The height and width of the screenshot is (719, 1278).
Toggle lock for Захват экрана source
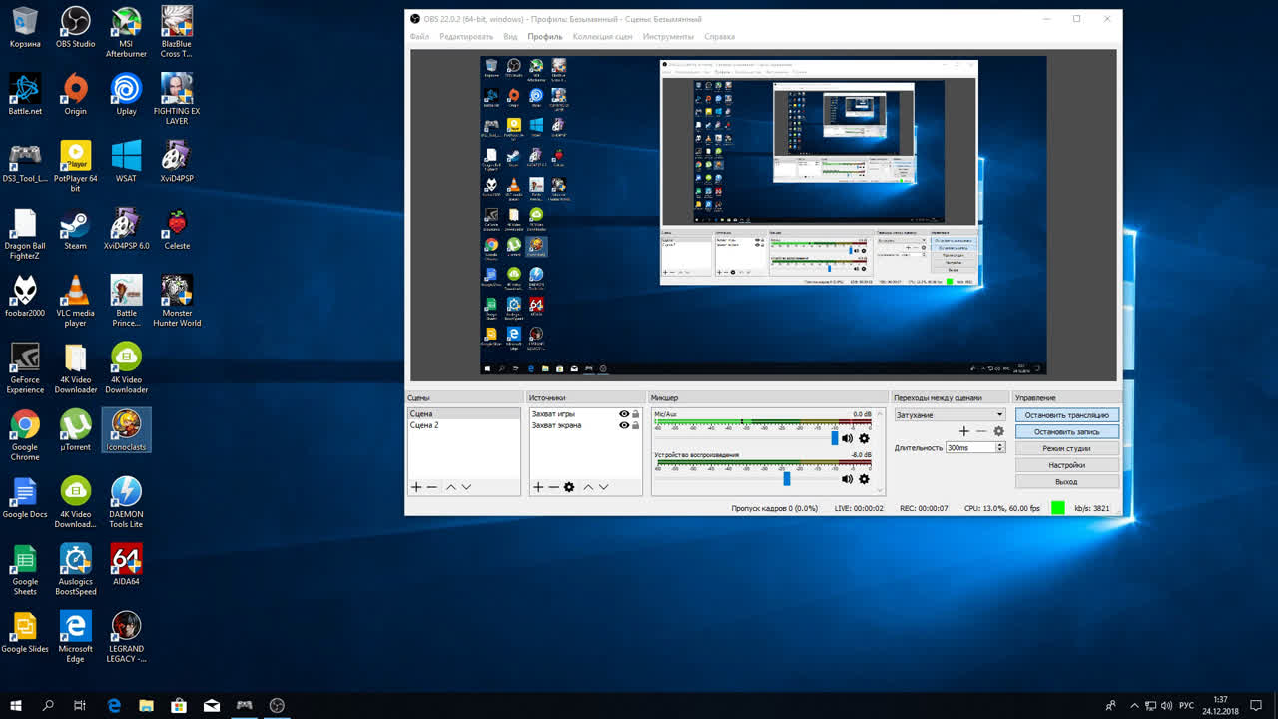[x=636, y=425]
